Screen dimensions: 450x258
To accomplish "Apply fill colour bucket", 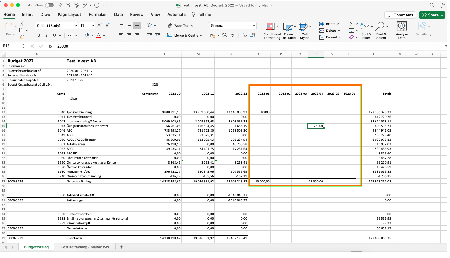I will [87, 35].
